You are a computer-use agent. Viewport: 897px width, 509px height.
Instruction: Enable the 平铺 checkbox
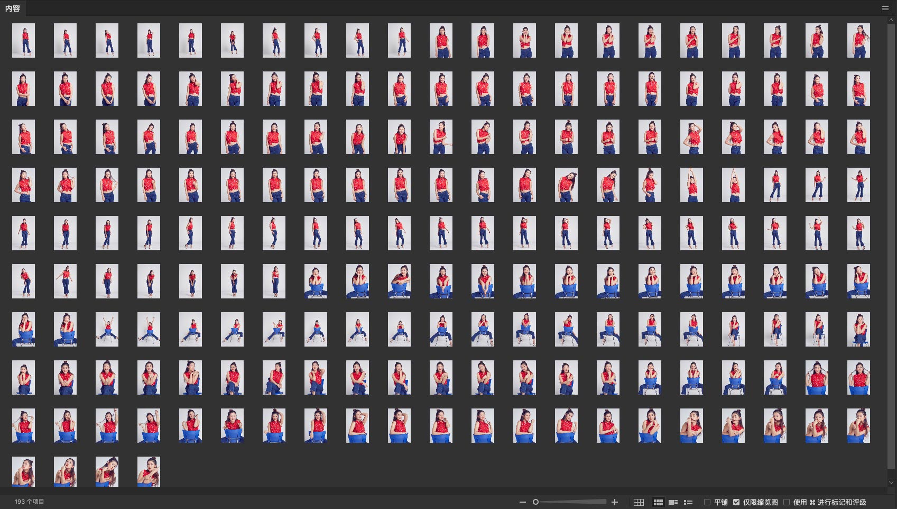(x=707, y=502)
